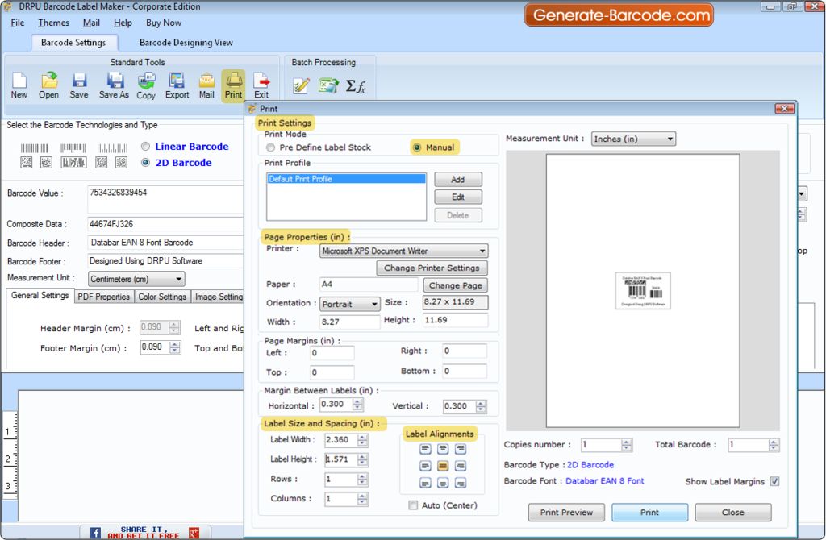Select Manual print mode
This screenshot has width=826, height=540.
(417, 147)
